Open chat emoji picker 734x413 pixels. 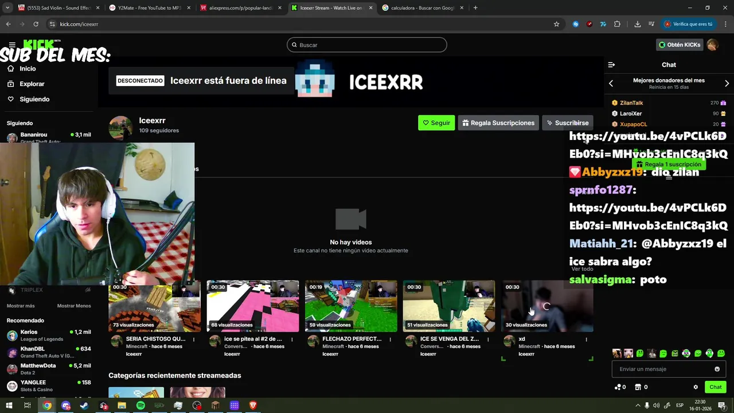717,369
